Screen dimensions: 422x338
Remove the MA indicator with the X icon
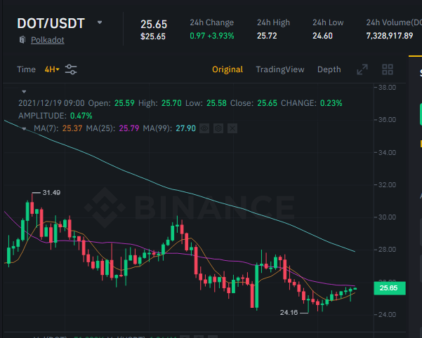[232, 128]
